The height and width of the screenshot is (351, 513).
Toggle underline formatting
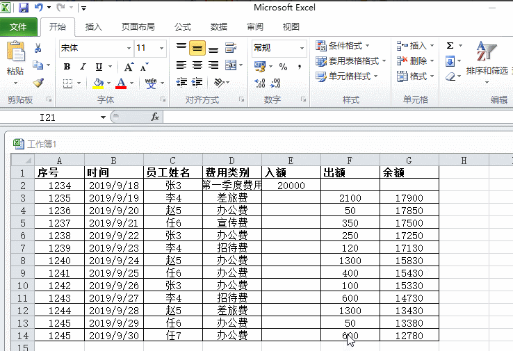point(99,67)
